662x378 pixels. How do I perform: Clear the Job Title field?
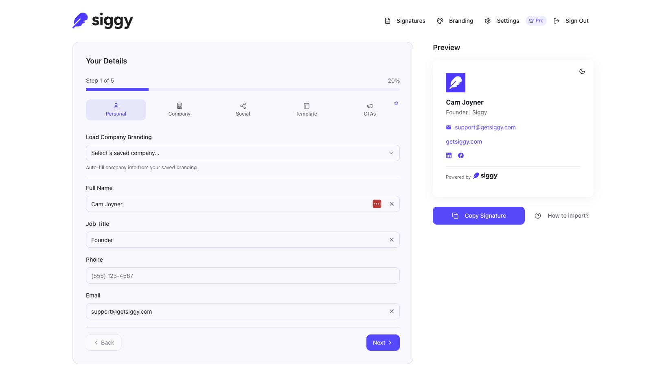pyautogui.click(x=391, y=240)
